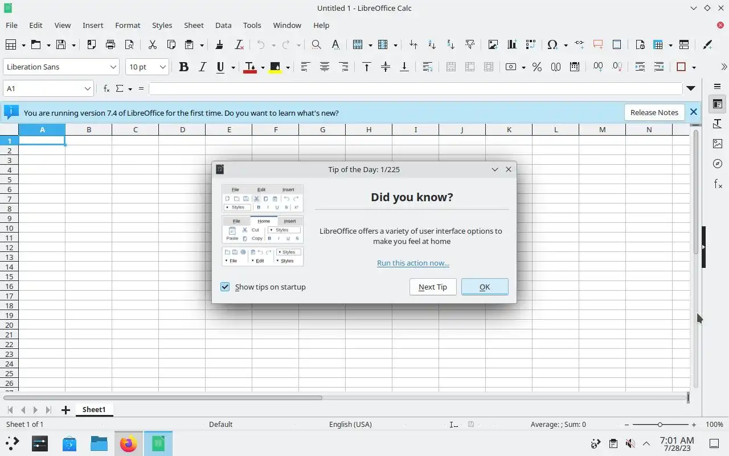Click the Spelling check icon
The width and height of the screenshot is (729, 456).
click(335, 44)
